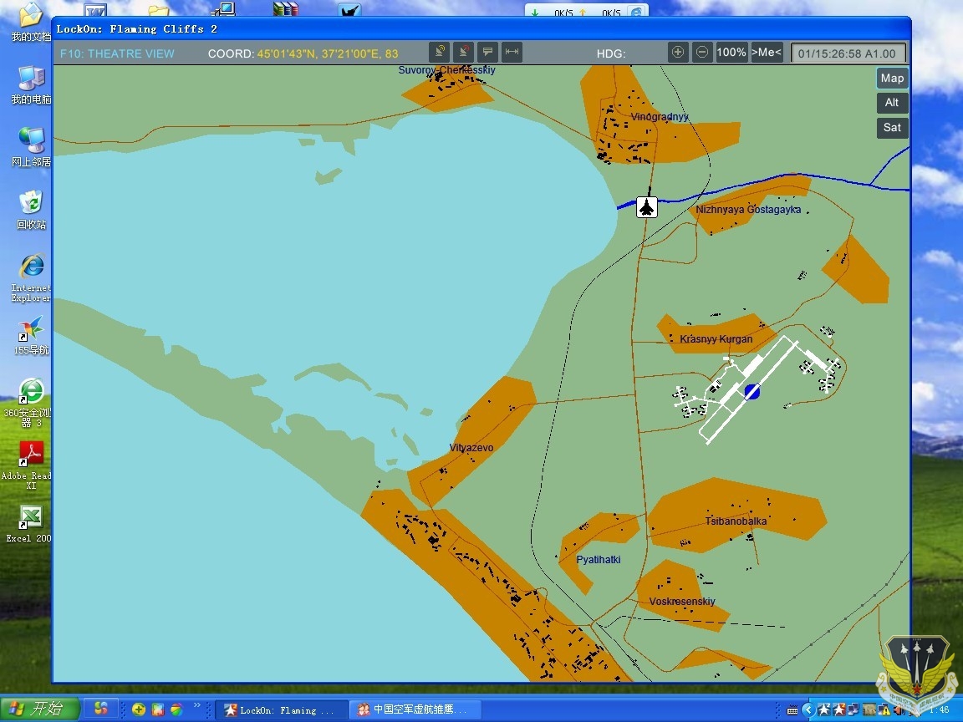The image size is (963, 722).
Task: Click the F10: THEATRE VIEW title
Action: [x=117, y=53]
